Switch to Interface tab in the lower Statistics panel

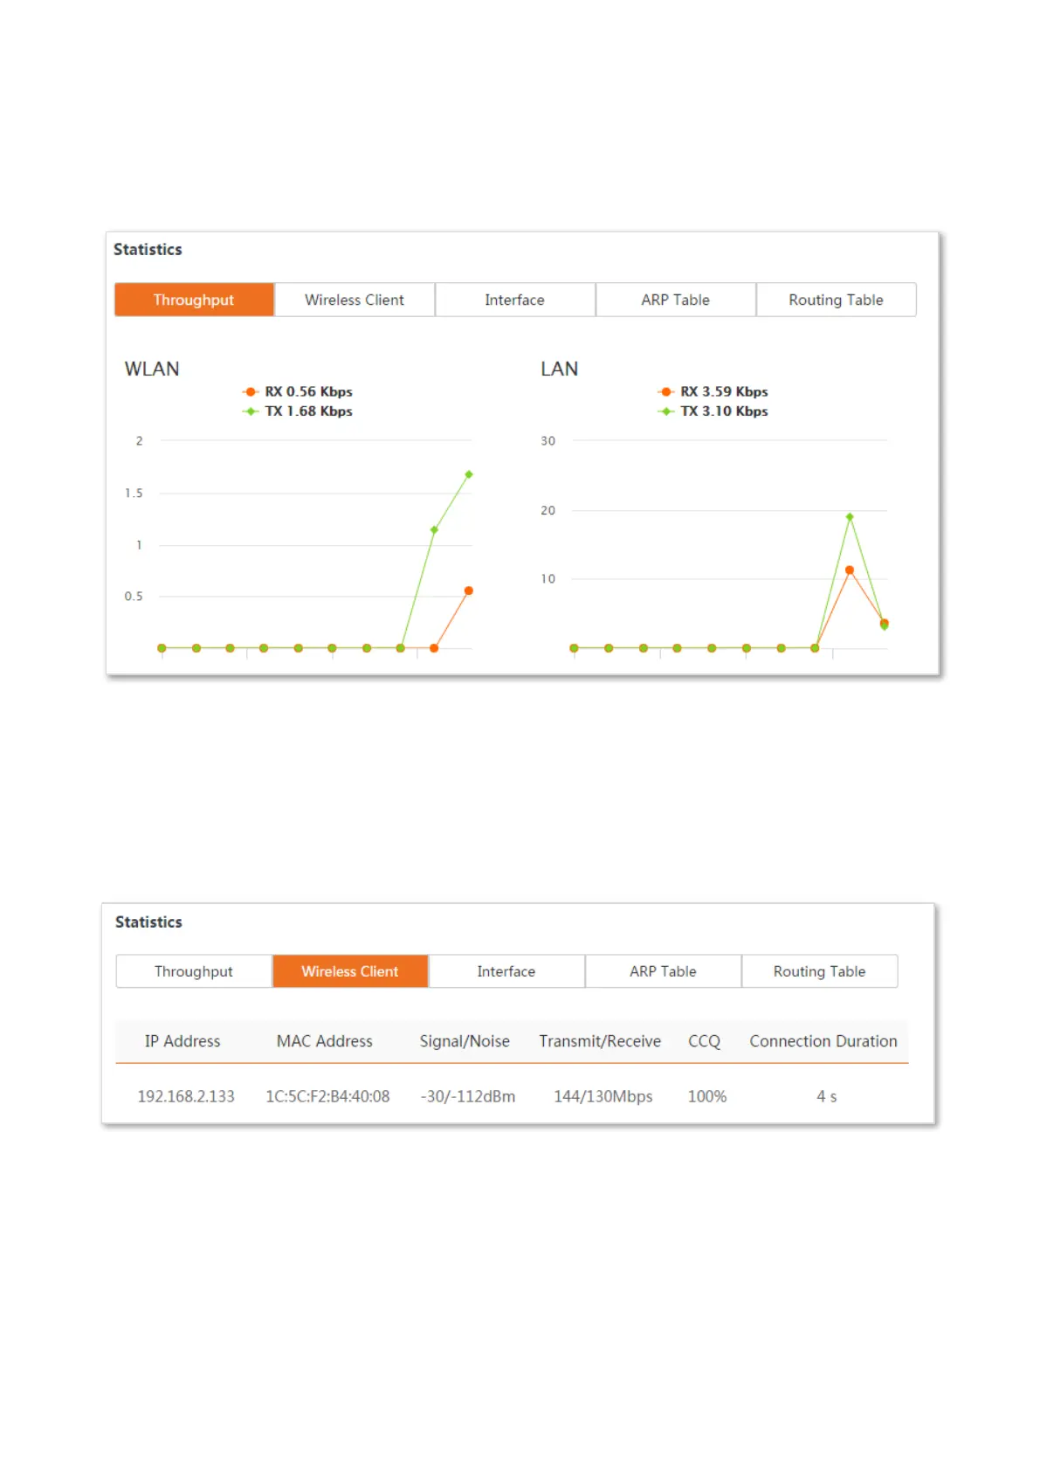[x=506, y=971]
